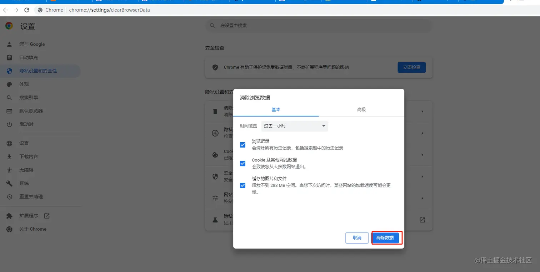Click the 外观 (Appearance) palette icon
The height and width of the screenshot is (272, 540).
click(9, 84)
